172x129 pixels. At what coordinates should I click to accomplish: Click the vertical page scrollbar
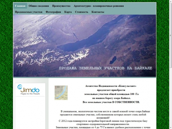click(x=171, y=35)
